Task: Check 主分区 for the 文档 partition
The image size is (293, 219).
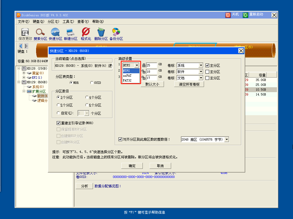Action: point(207,78)
